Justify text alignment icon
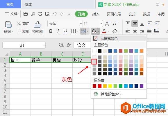 pos(149,31)
